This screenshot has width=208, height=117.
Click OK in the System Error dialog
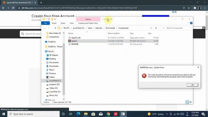click(x=192, y=85)
